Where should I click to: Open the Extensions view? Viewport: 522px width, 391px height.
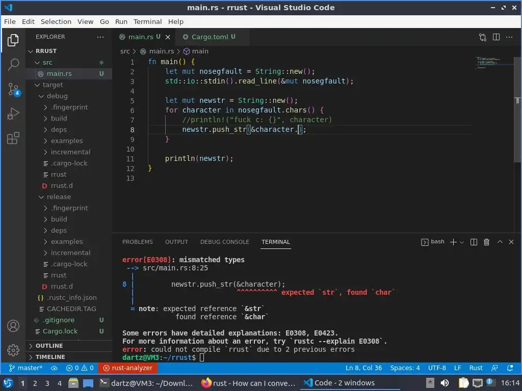(x=13, y=138)
